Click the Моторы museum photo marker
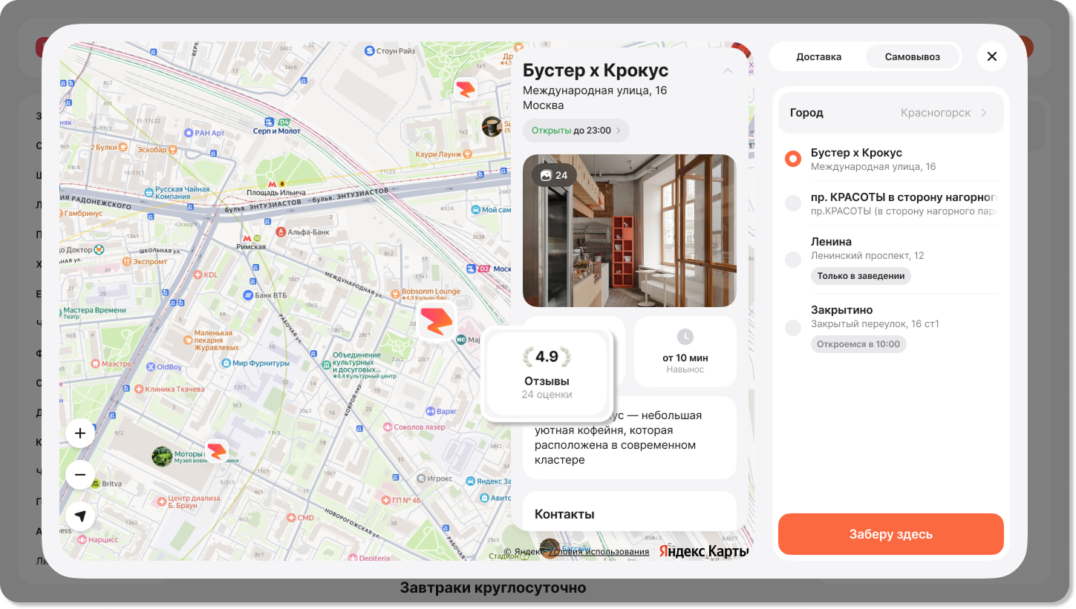The image size is (1076, 609). [x=162, y=456]
